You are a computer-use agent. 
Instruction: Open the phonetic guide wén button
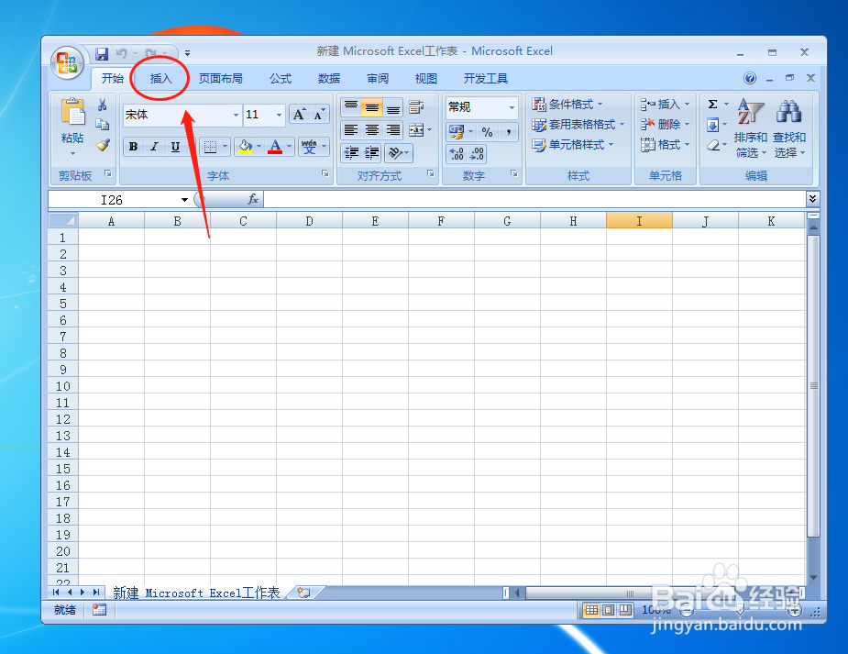click(x=309, y=147)
